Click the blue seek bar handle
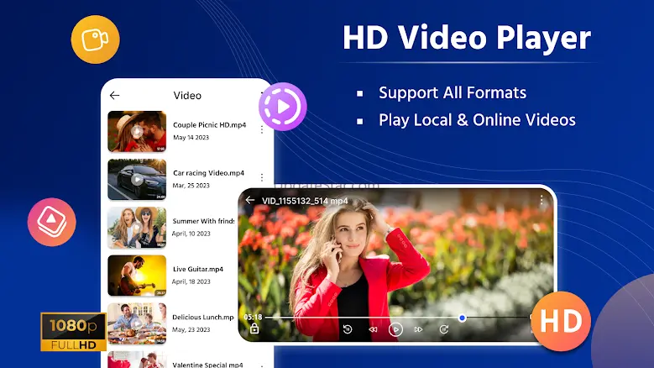Viewport: 654px width, 368px height. (x=462, y=318)
